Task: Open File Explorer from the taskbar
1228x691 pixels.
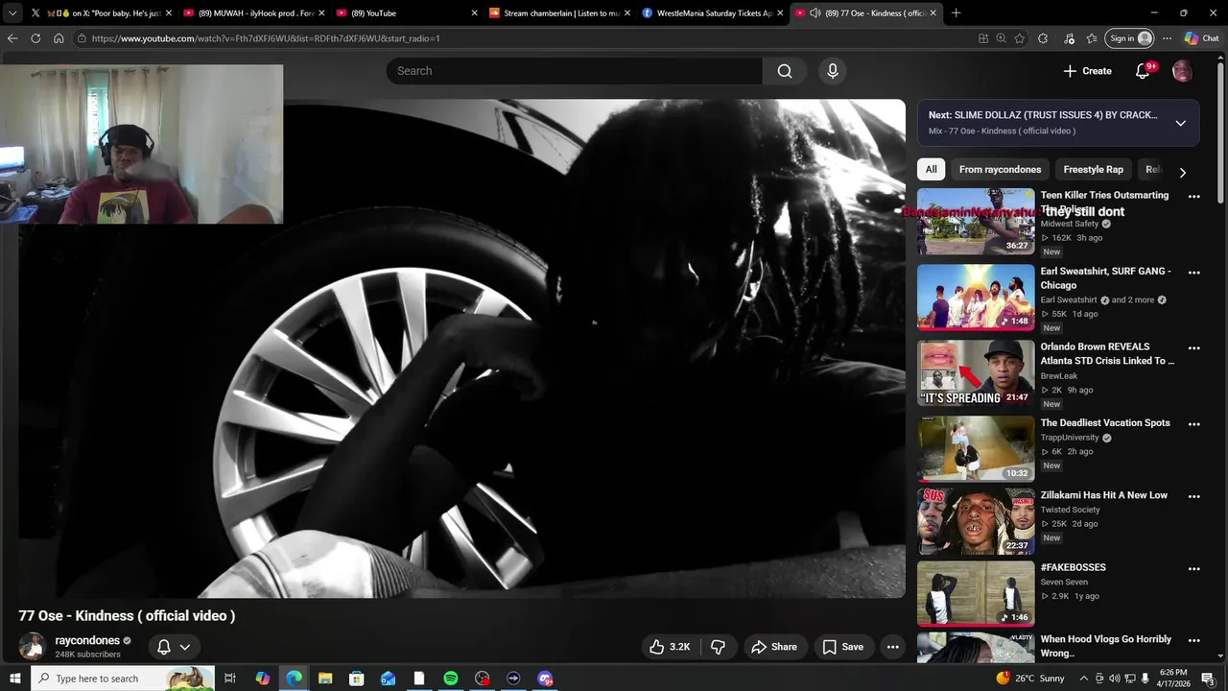Action: [x=325, y=679]
